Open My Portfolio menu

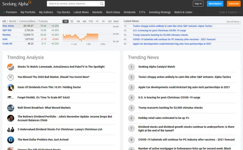click(28, 12)
